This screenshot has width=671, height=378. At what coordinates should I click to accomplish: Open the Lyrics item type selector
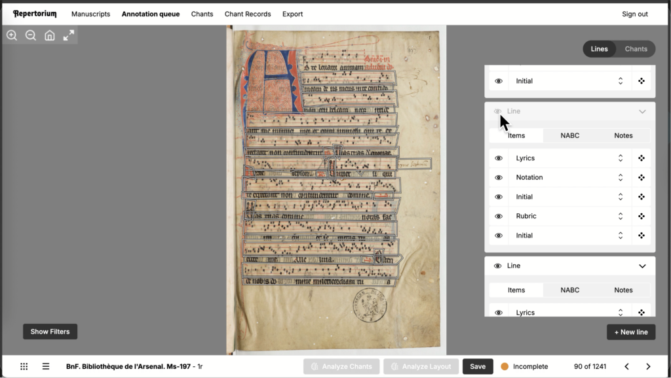click(620, 158)
